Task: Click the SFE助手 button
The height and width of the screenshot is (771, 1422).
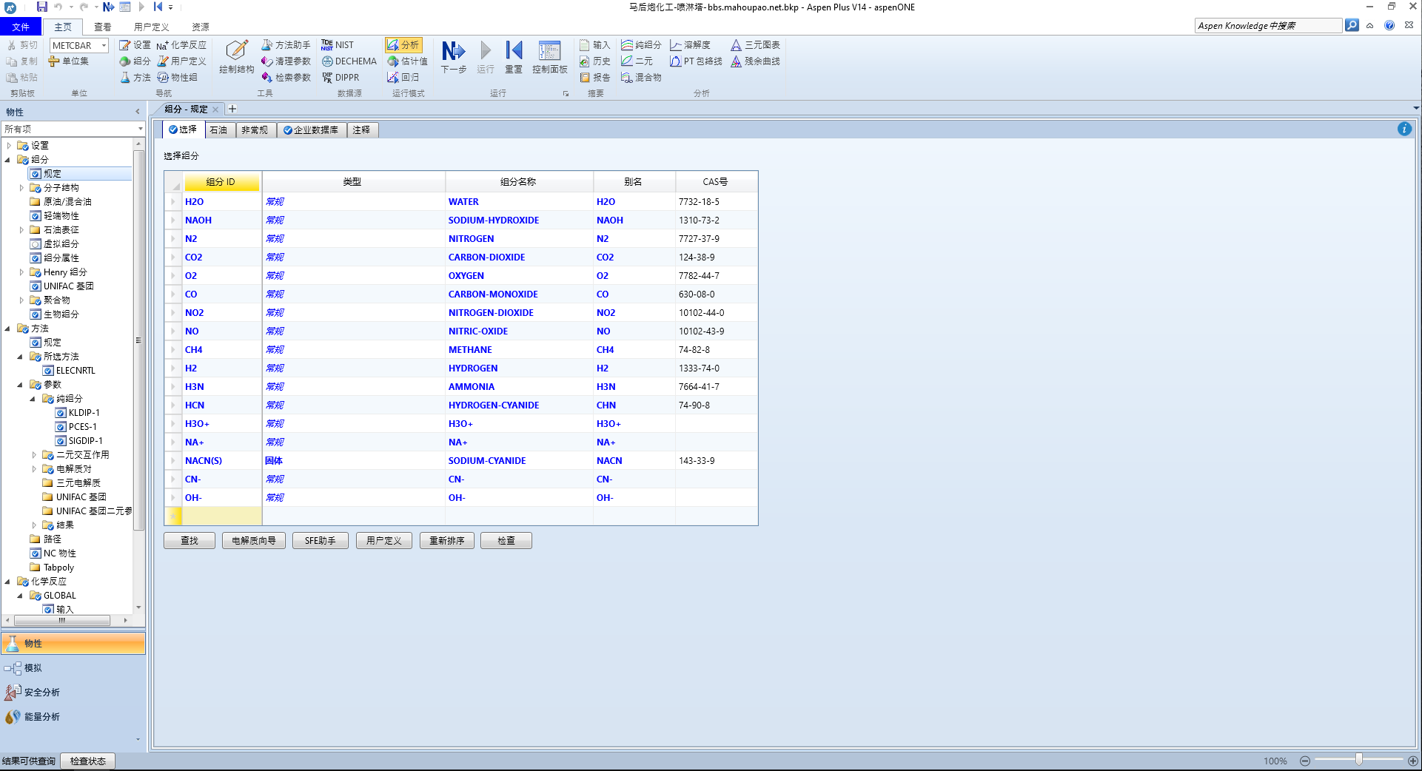Action: click(320, 540)
